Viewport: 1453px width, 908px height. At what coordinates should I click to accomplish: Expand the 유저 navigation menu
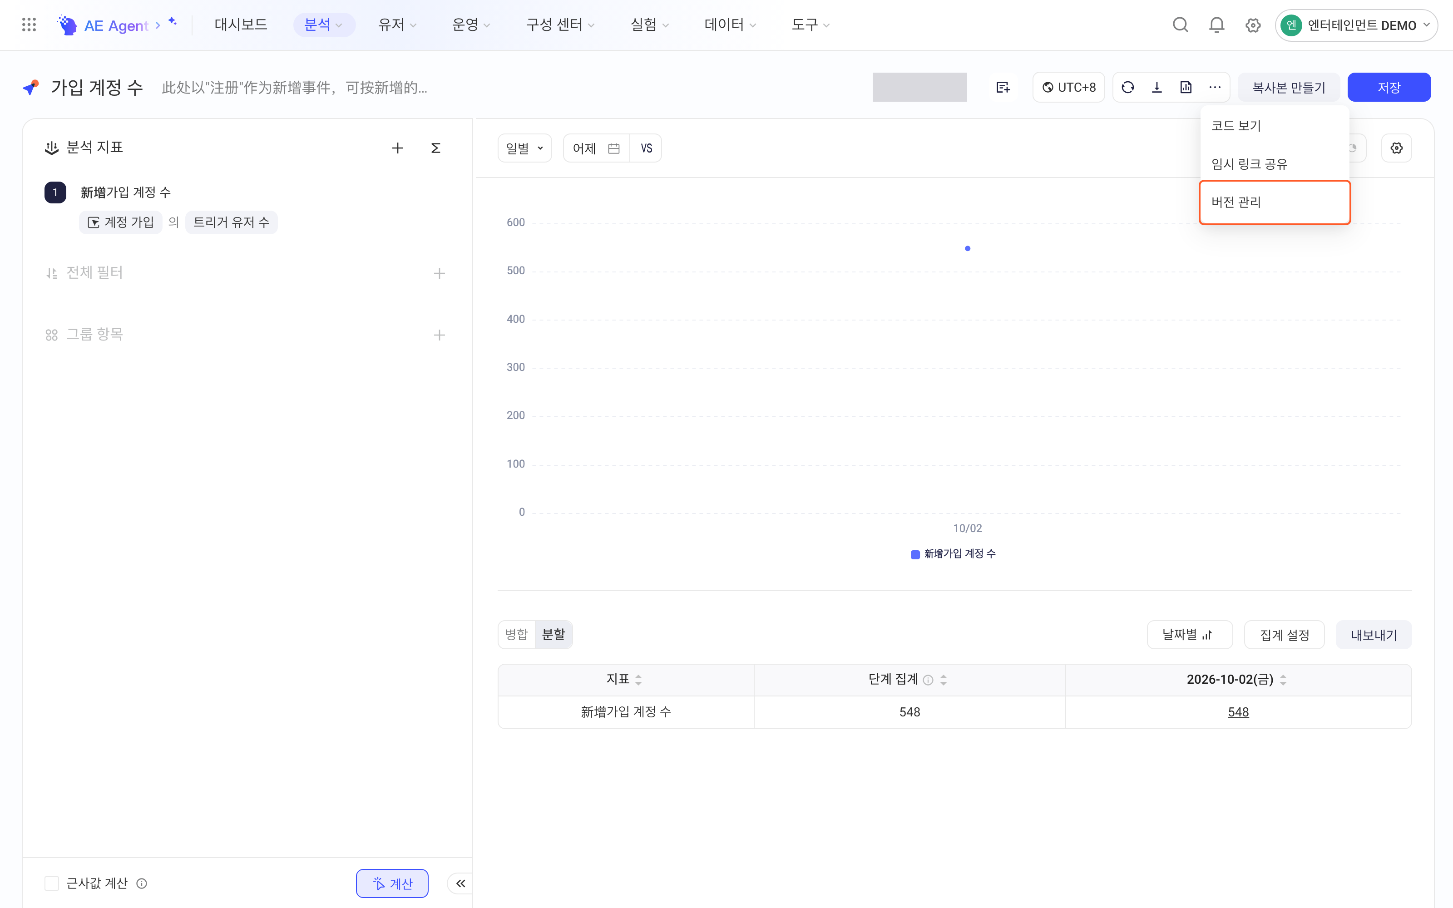tap(397, 25)
